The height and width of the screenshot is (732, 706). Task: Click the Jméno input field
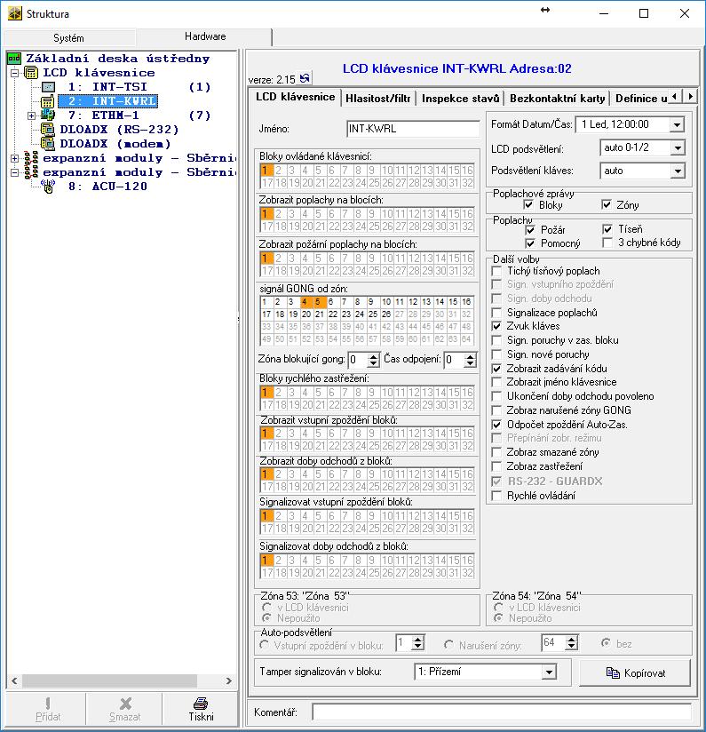coord(414,129)
